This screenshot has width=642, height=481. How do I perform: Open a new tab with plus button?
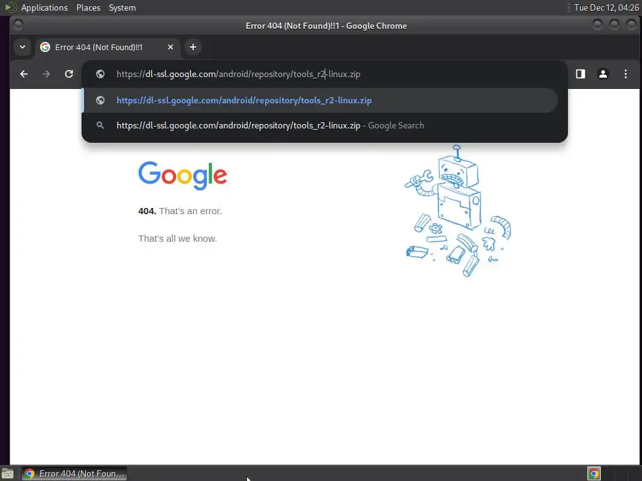[x=193, y=47]
